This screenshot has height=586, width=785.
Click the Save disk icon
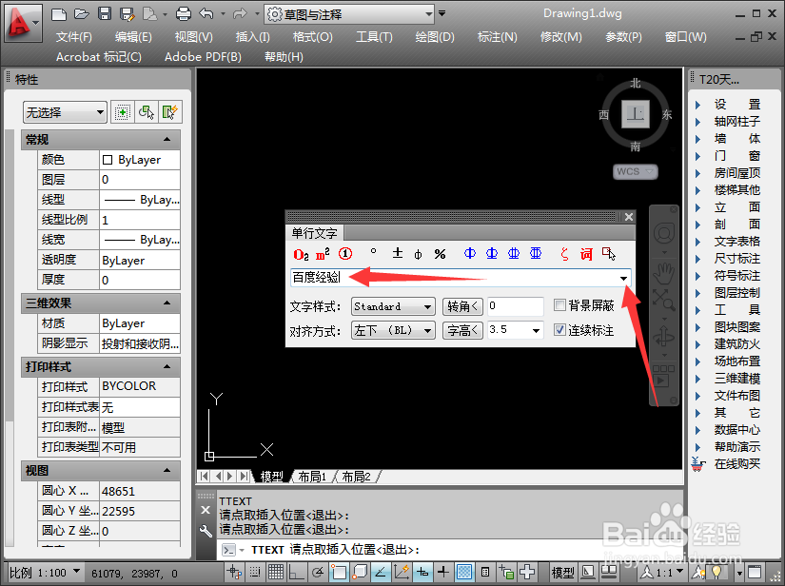tap(105, 14)
